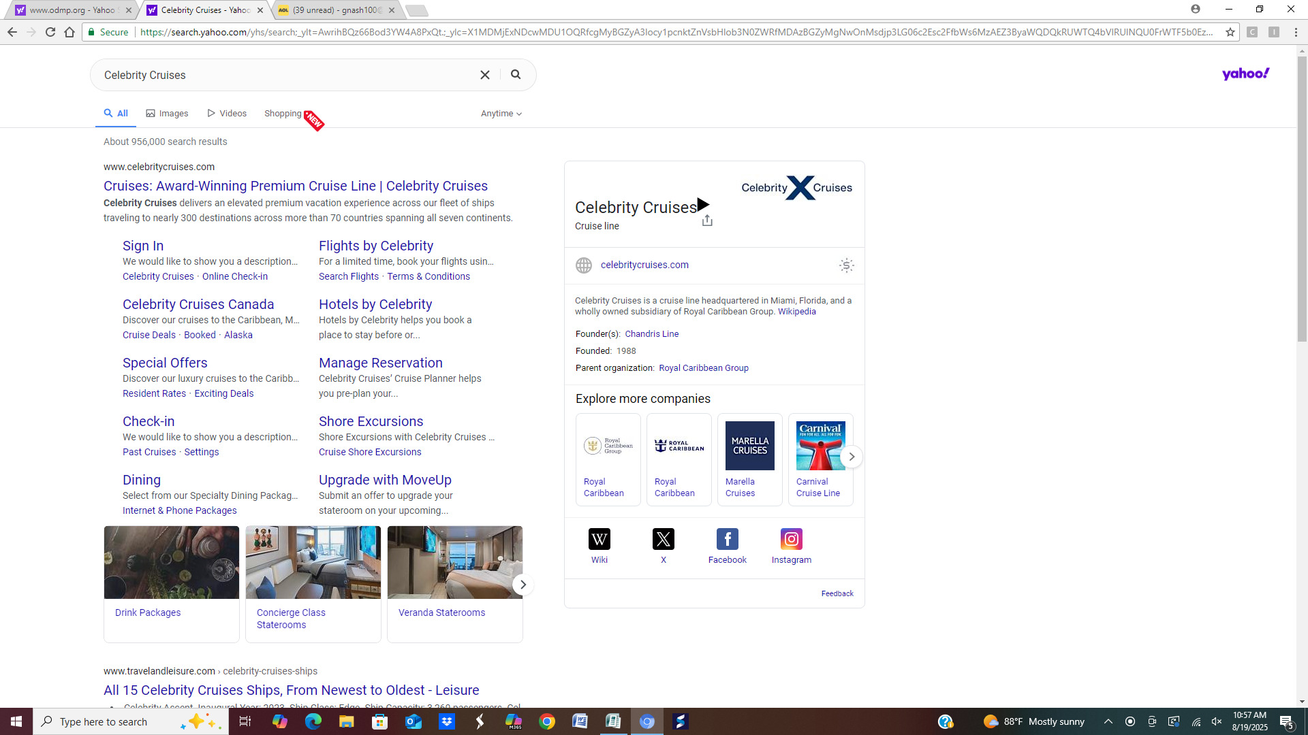Reload the page in browser toolbar
This screenshot has height=735, width=1308.
pyautogui.click(x=50, y=32)
